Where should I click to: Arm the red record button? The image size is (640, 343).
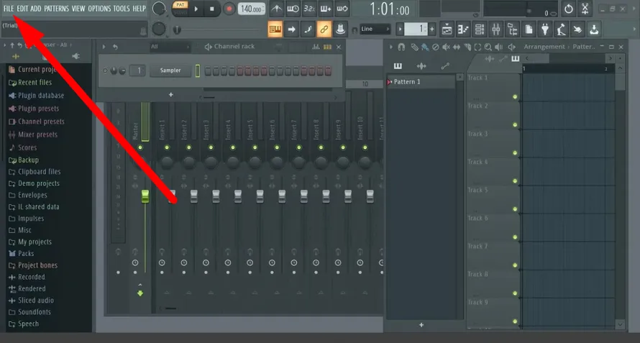coord(229,9)
